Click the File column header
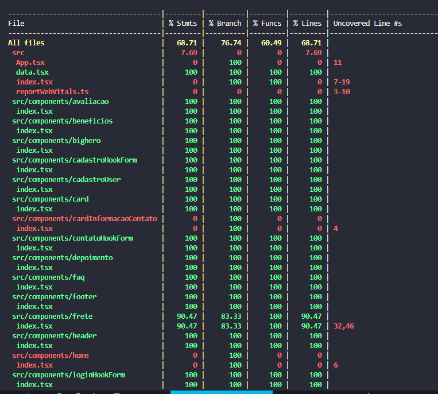The width and height of the screenshot is (438, 394). click(x=16, y=24)
